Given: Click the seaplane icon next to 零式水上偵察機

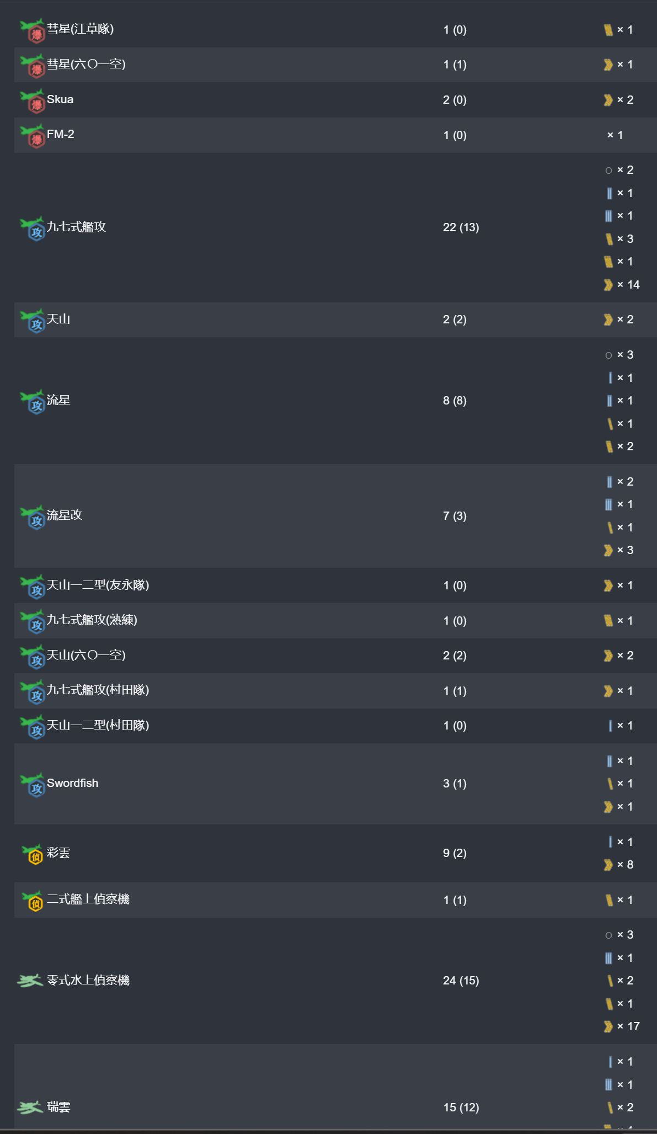Looking at the screenshot, I should coord(30,981).
